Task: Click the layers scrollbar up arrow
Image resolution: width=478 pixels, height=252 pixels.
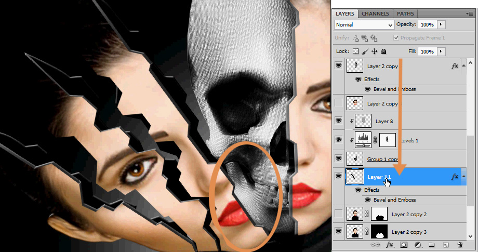Action: 470,63
